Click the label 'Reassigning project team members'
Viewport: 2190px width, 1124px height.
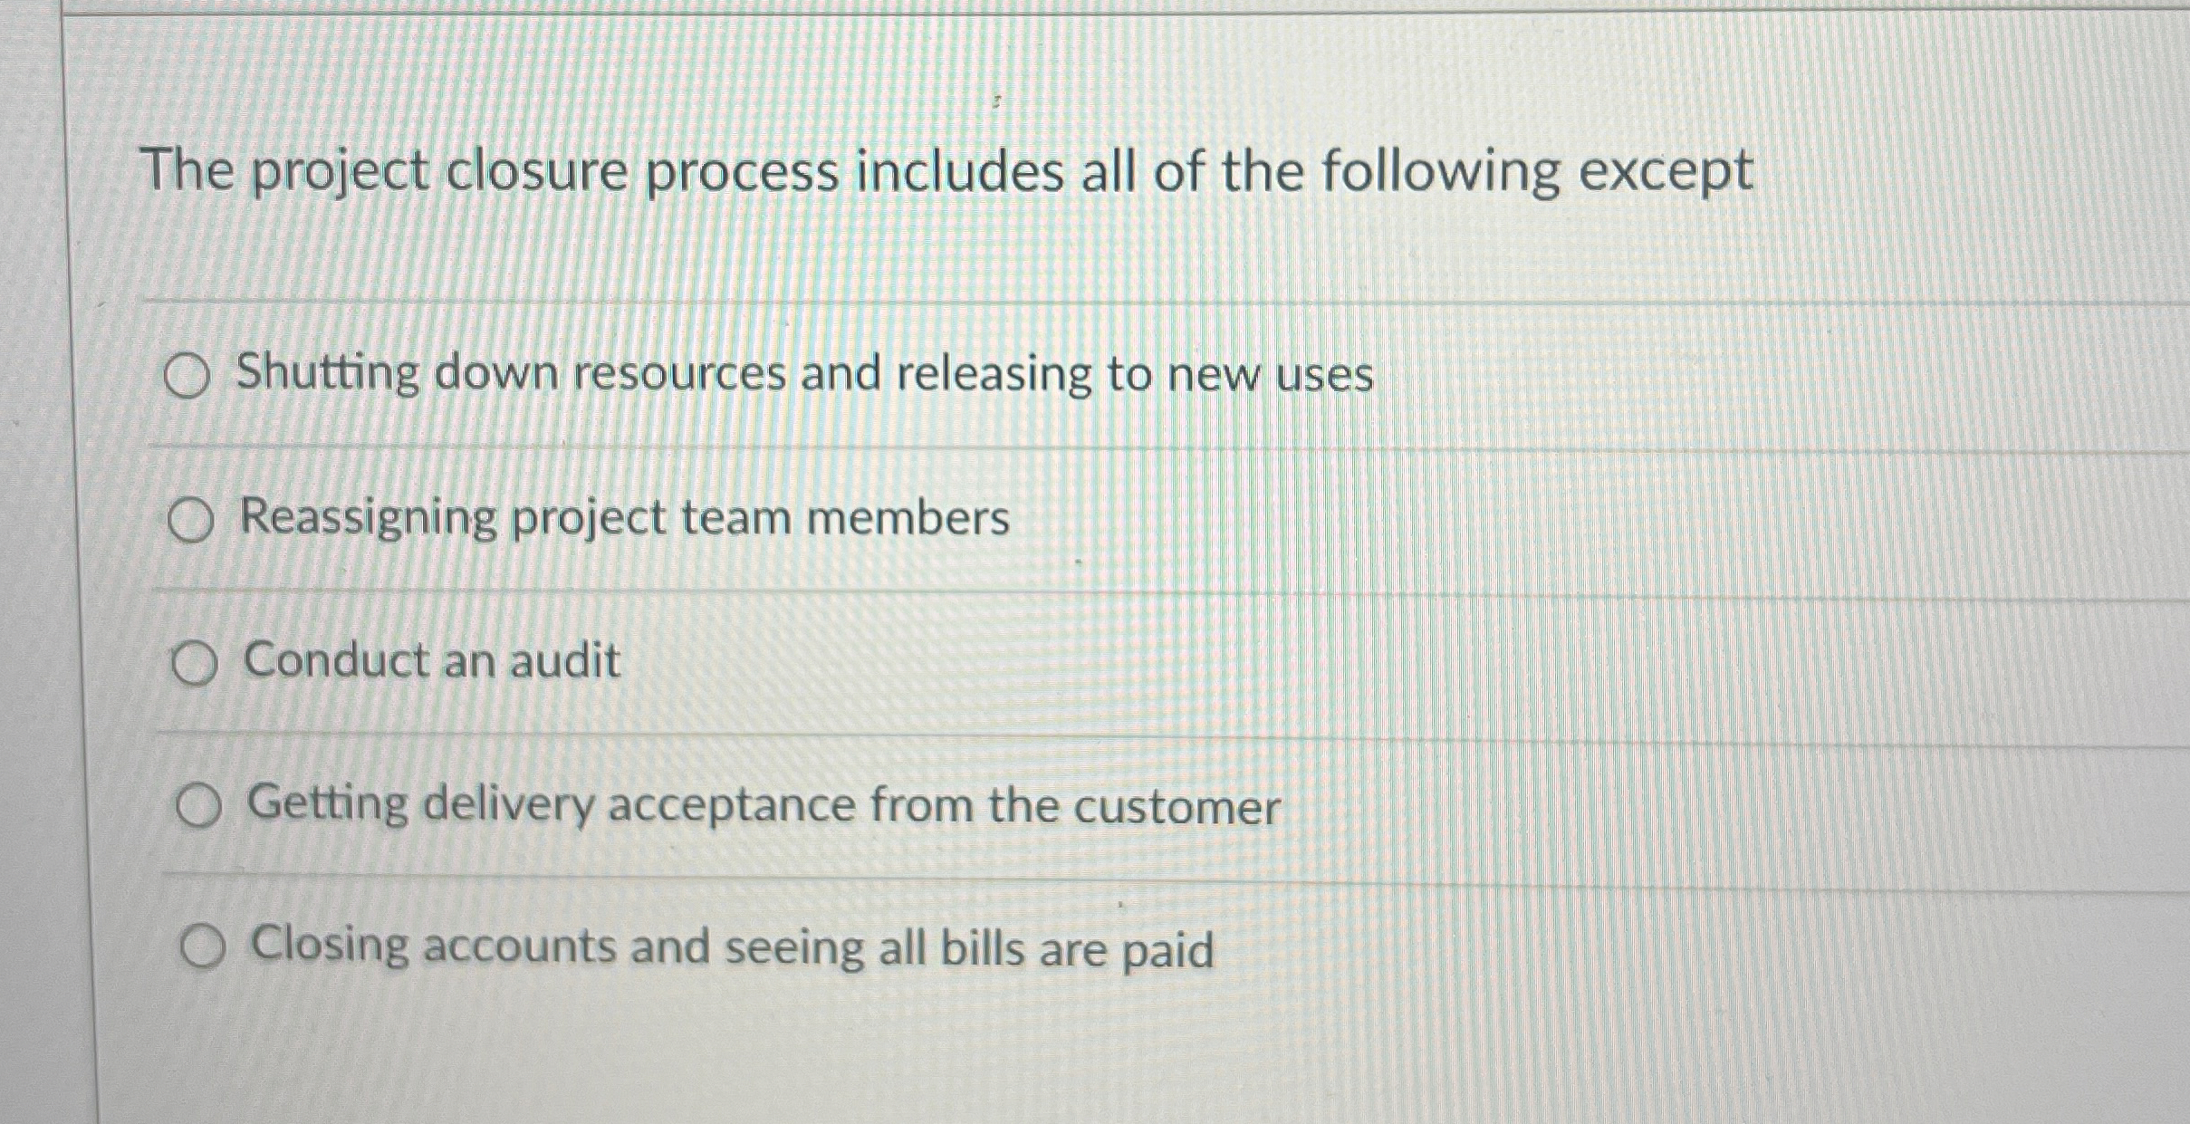pos(624,518)
